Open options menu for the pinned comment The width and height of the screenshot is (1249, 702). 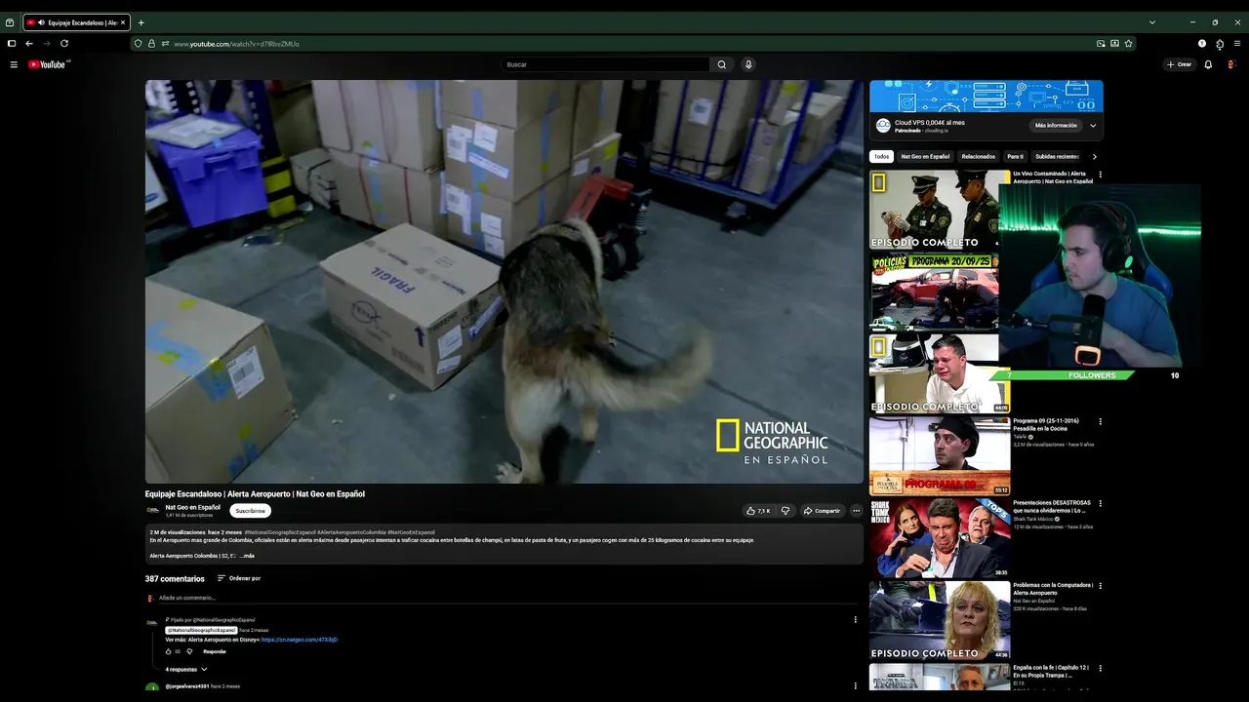(856, 619)
